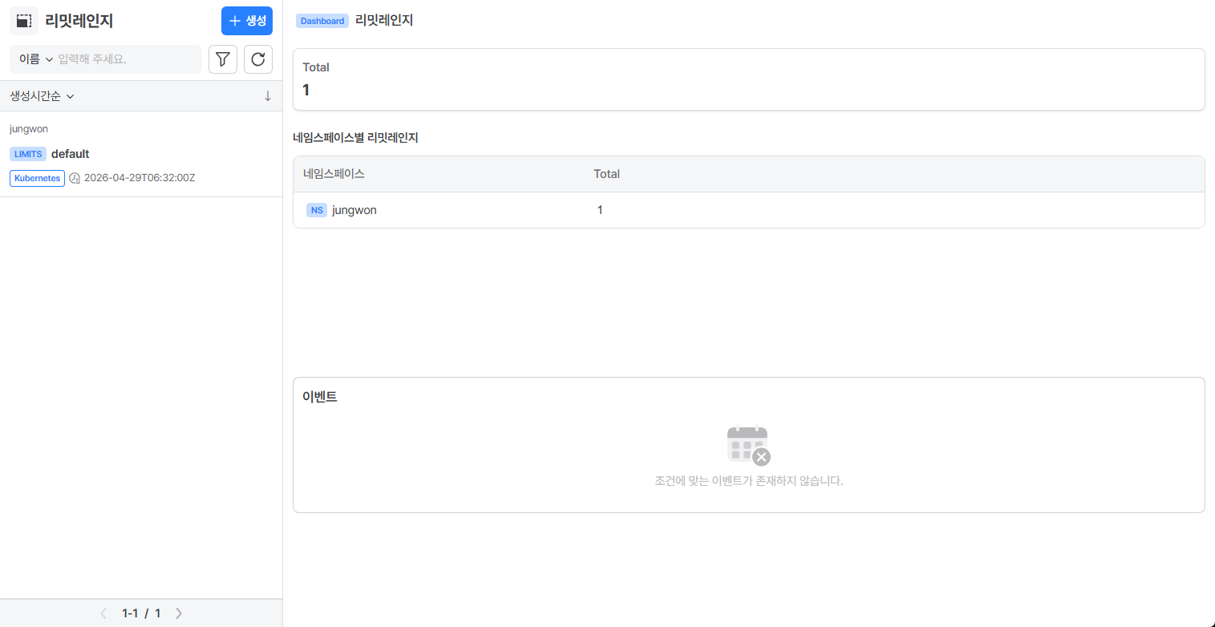Click the jungwon label above default item

coord(29,129)
